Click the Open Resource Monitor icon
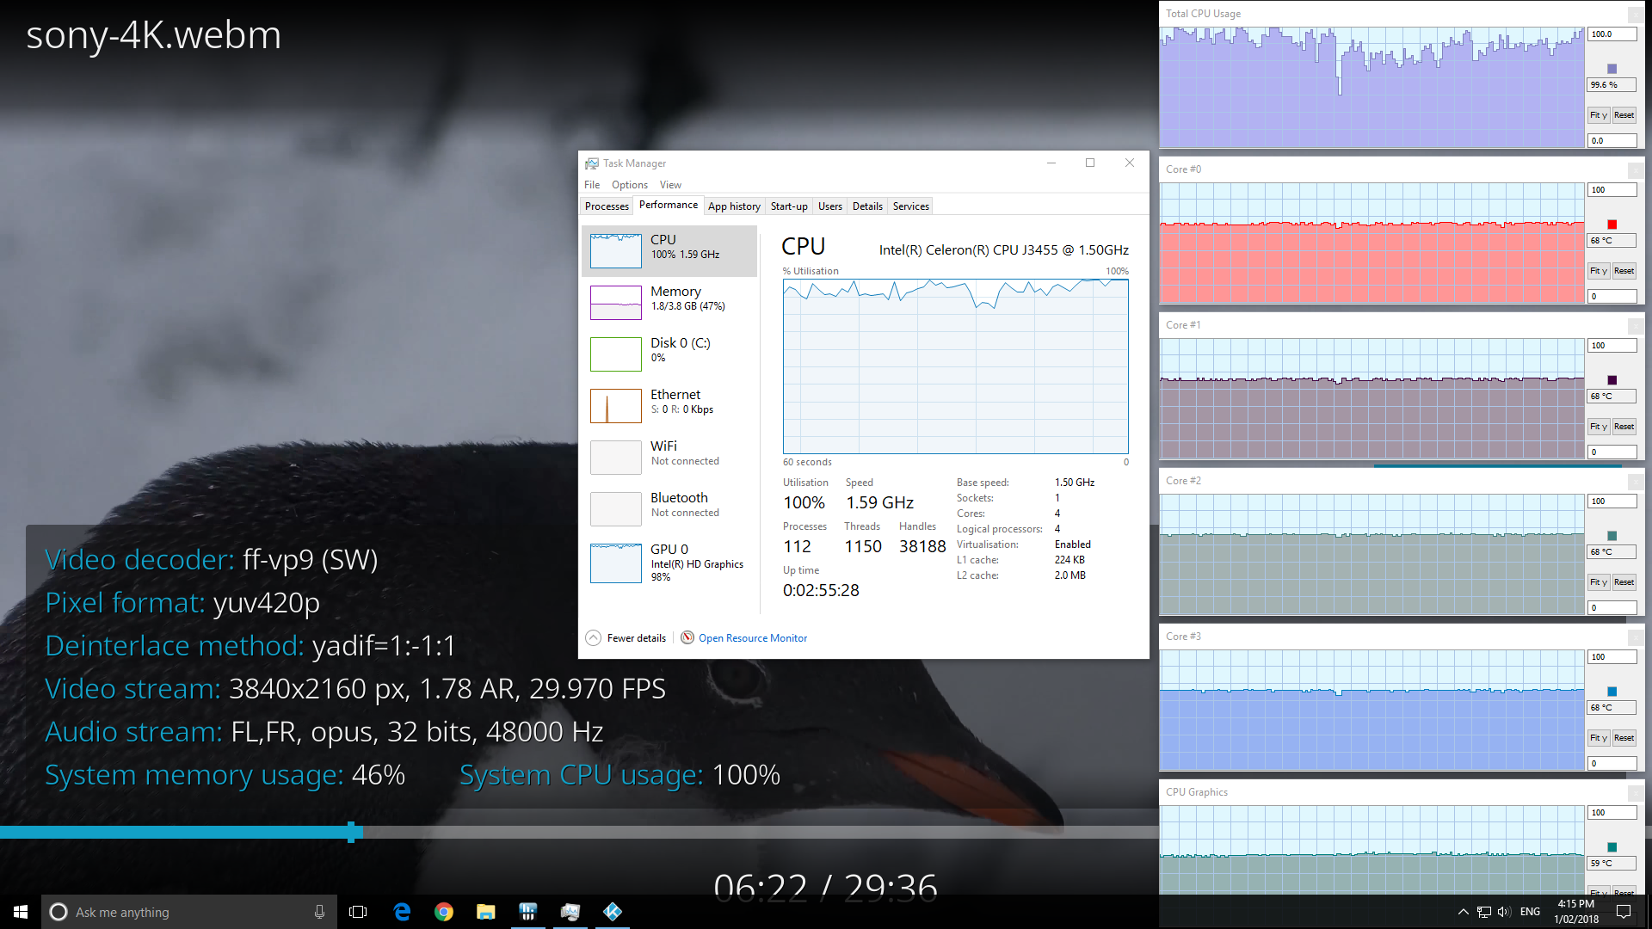 [687, 637]
